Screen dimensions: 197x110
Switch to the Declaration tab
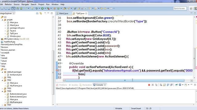(86, 85)
